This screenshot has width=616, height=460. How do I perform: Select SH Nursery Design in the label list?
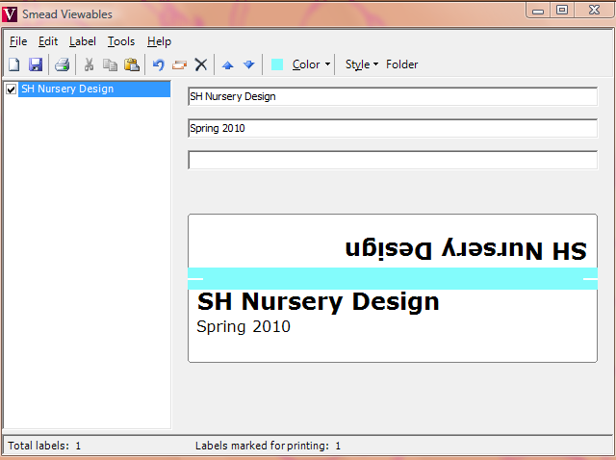(66, 89)
